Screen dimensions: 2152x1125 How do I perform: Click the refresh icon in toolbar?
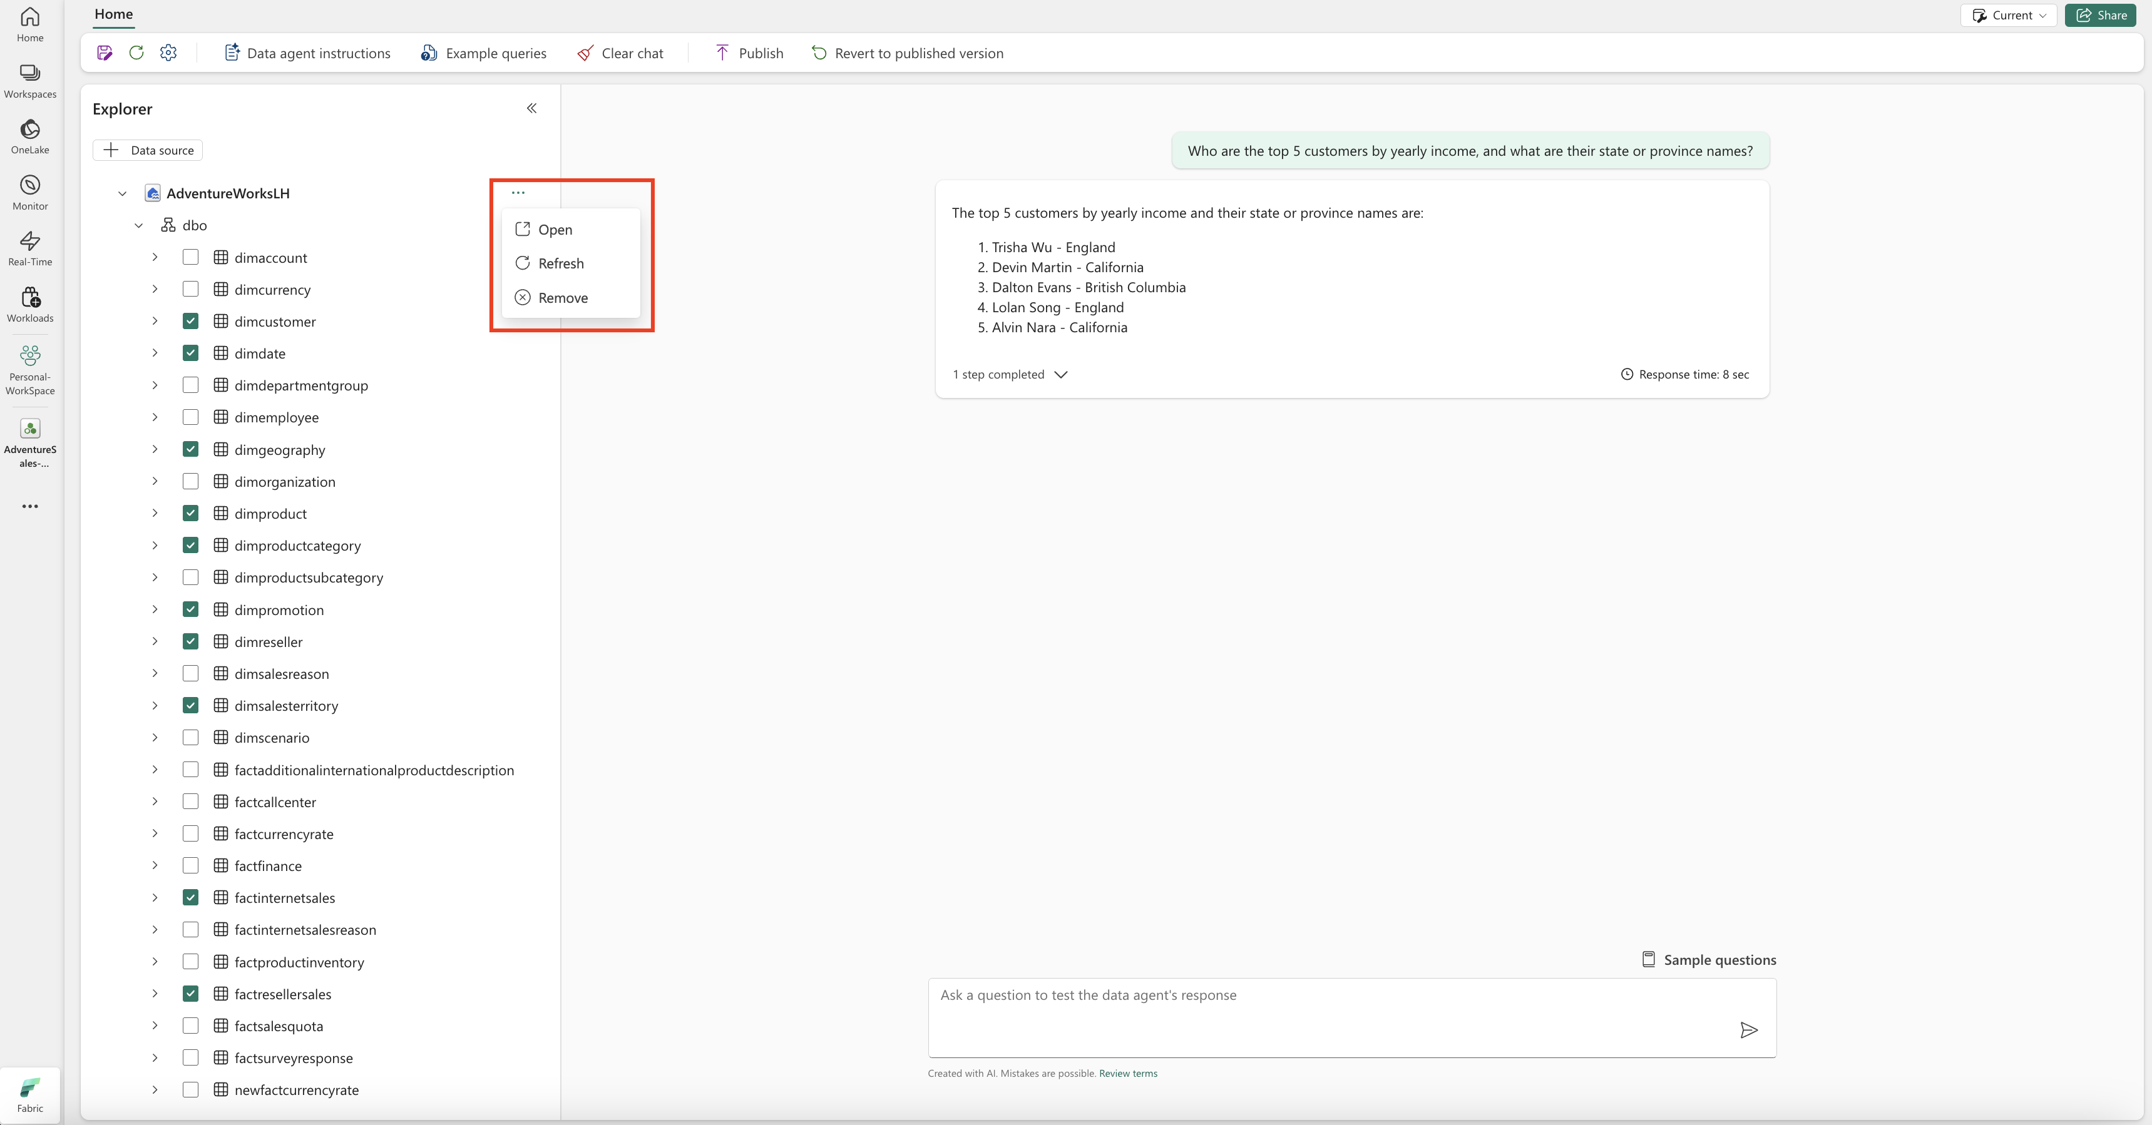tap(136, 53)
